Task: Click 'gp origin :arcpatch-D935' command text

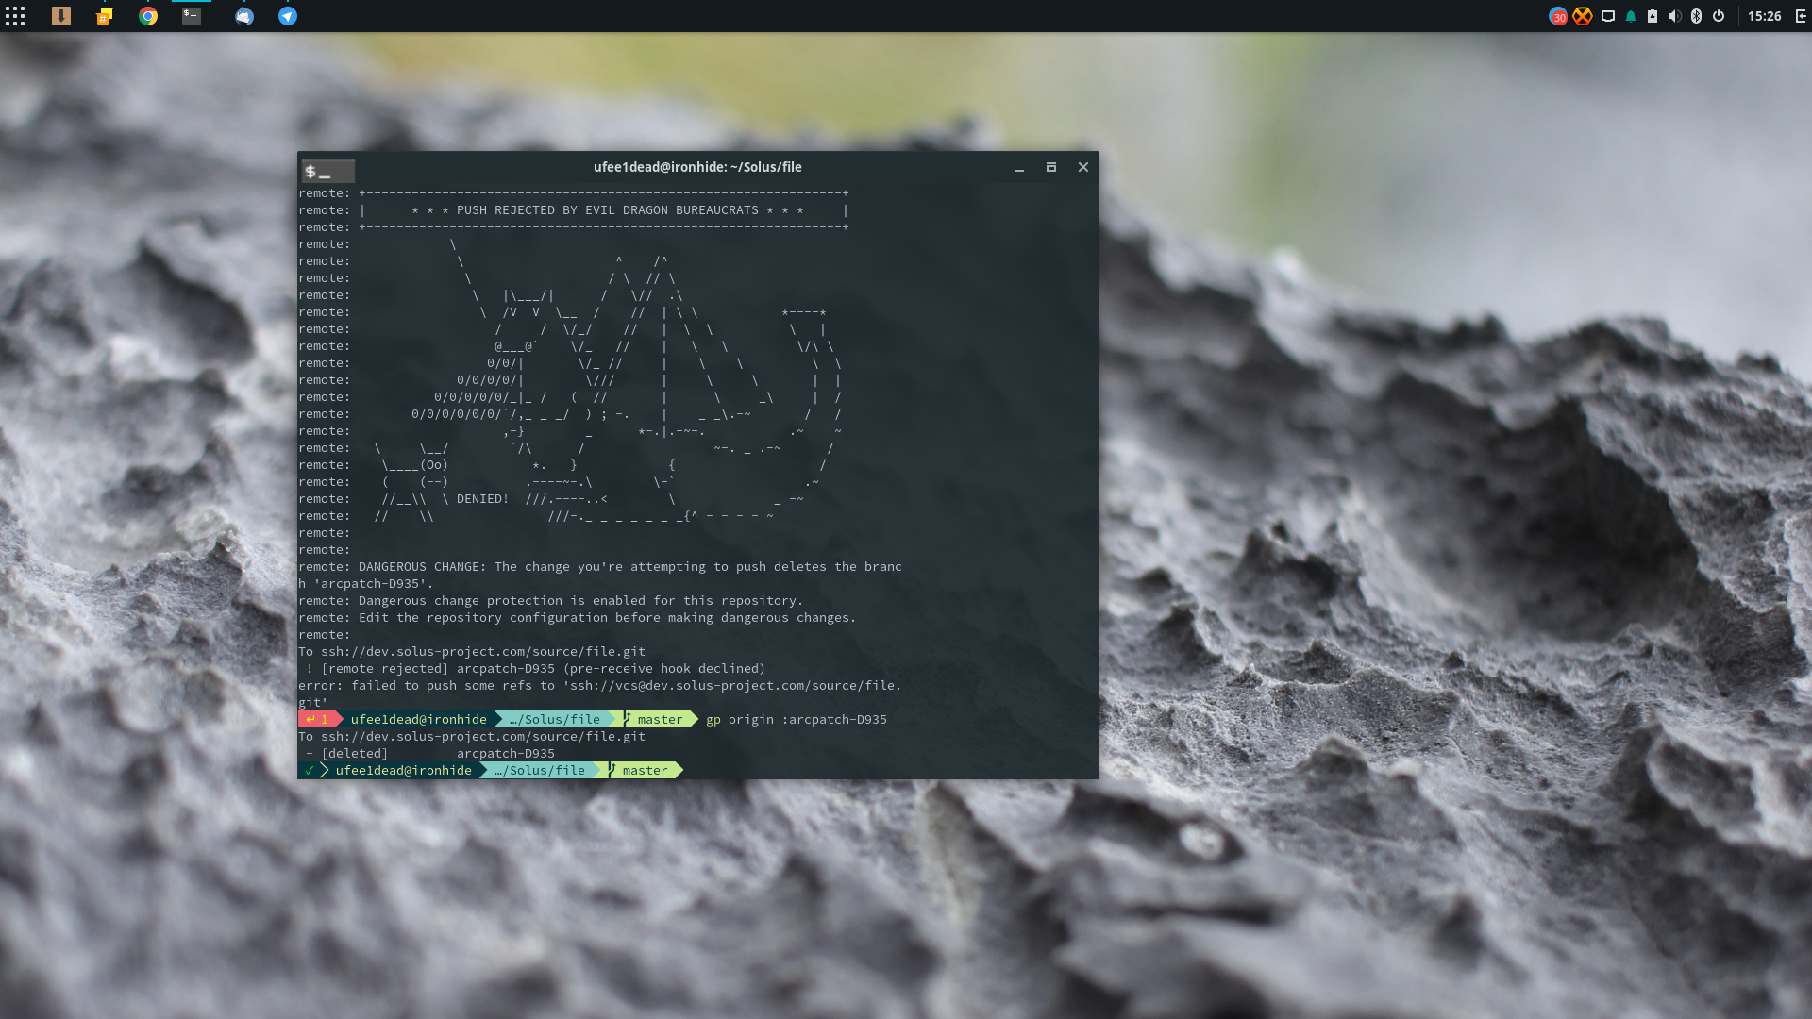Action: 797,720
